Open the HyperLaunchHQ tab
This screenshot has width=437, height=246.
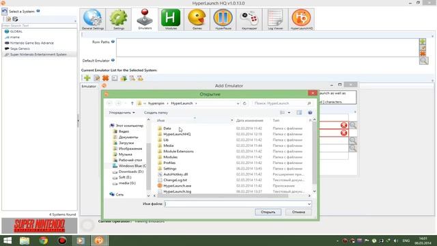(x=301, y=19)
